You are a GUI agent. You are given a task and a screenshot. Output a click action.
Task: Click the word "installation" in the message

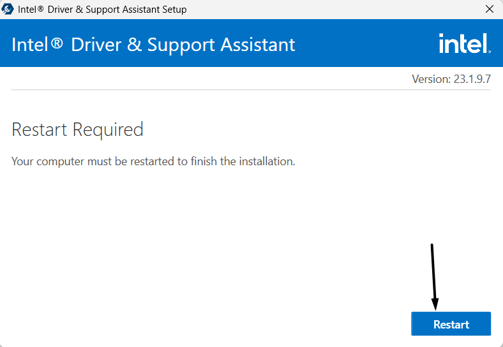266,161
